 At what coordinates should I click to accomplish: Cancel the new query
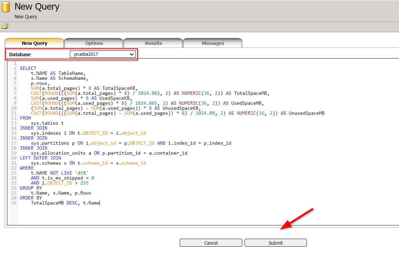coord(211,243)
